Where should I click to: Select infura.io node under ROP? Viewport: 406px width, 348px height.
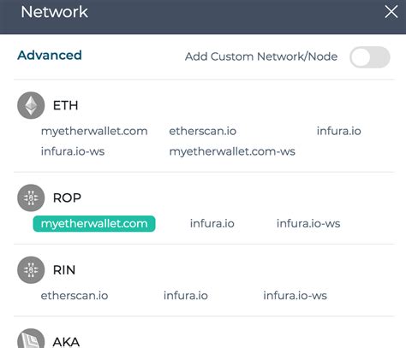pyautogui.click(x=212, y=223)
